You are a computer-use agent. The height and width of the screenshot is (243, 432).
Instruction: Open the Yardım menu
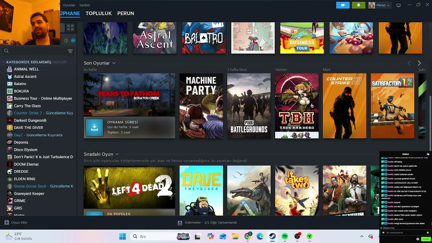(84, 5)
